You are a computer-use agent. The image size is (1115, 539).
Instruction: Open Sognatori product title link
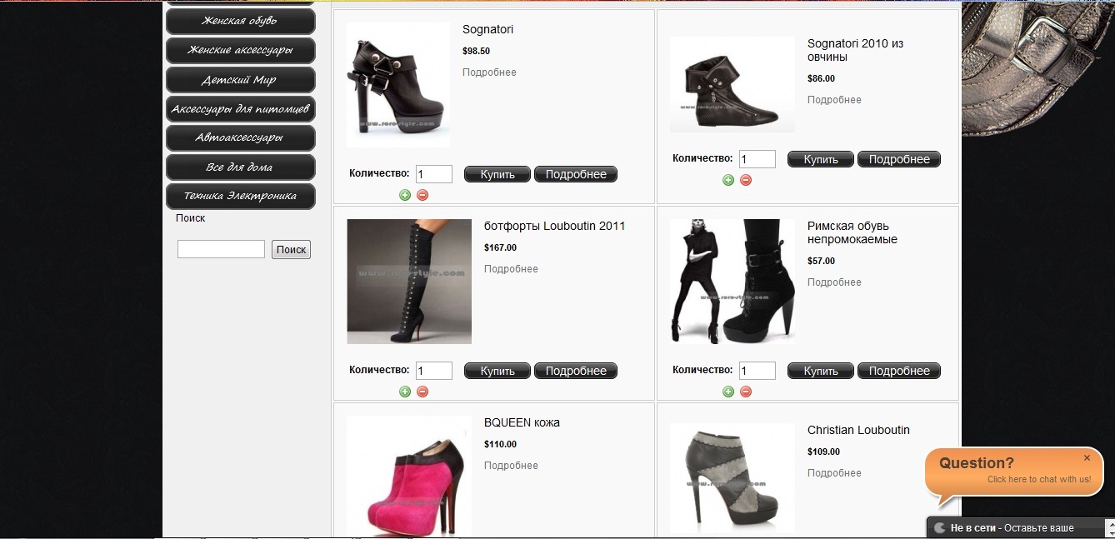point(487,29)
